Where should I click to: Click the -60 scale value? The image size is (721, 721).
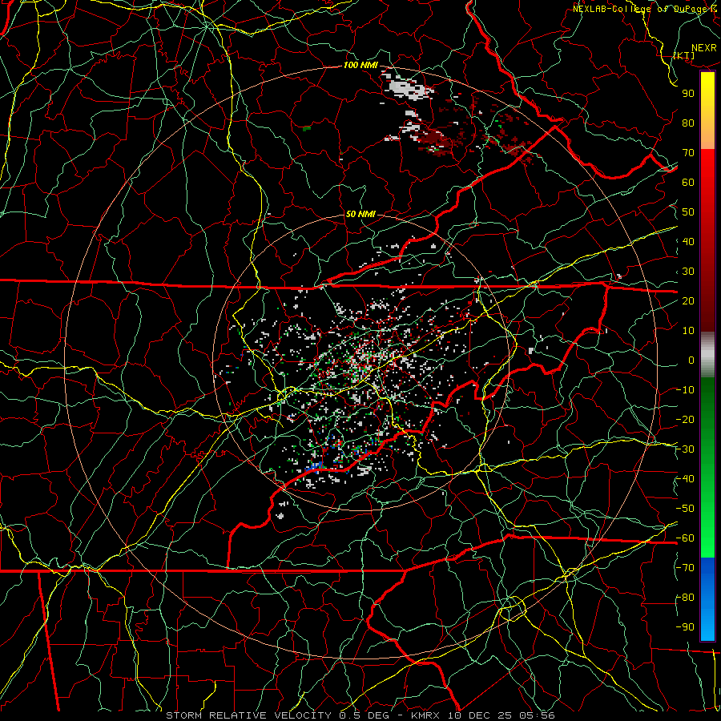coord(685,538)
